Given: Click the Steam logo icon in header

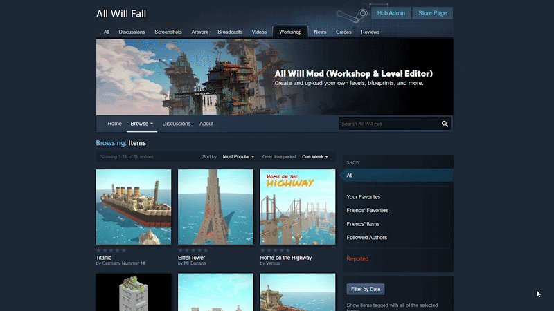Looking at the screenshot, I should click(352, 15).
